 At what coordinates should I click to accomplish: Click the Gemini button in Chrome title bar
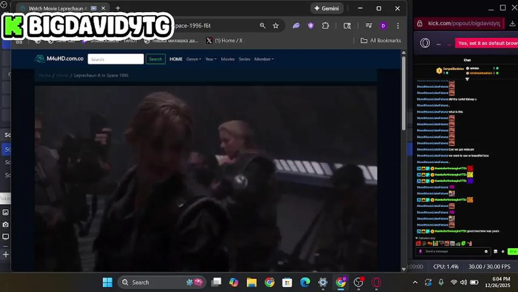(x=327, y=8)
